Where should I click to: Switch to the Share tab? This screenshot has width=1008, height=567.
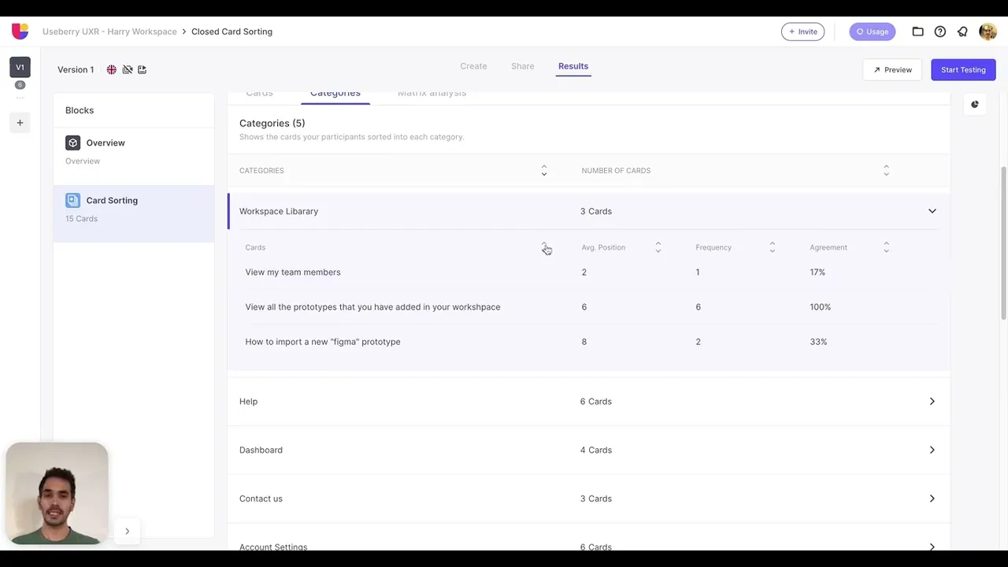point(522,66)
